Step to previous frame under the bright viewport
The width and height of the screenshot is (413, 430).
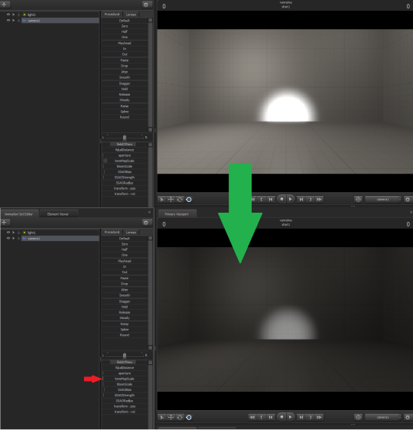[x=271, y=200]
